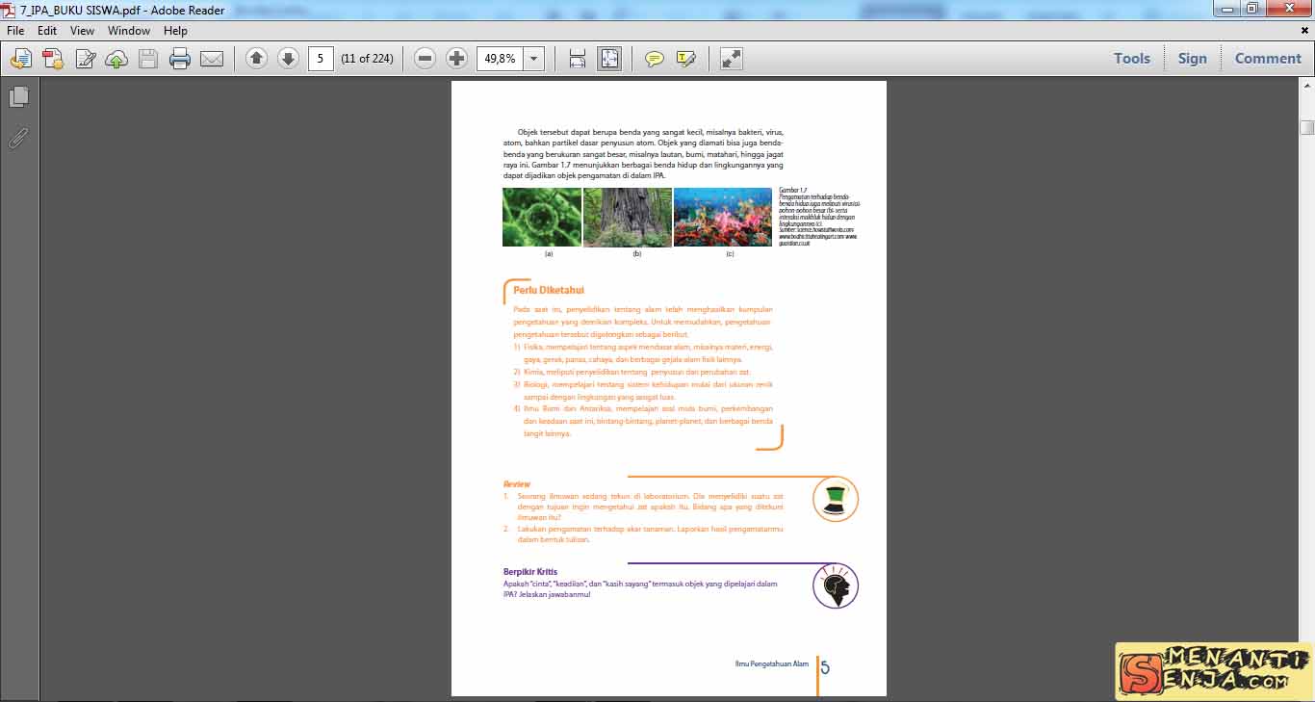Open the File menu
Screen dimensions: 1315x702
pyautogui.click(x=15, y=31)
